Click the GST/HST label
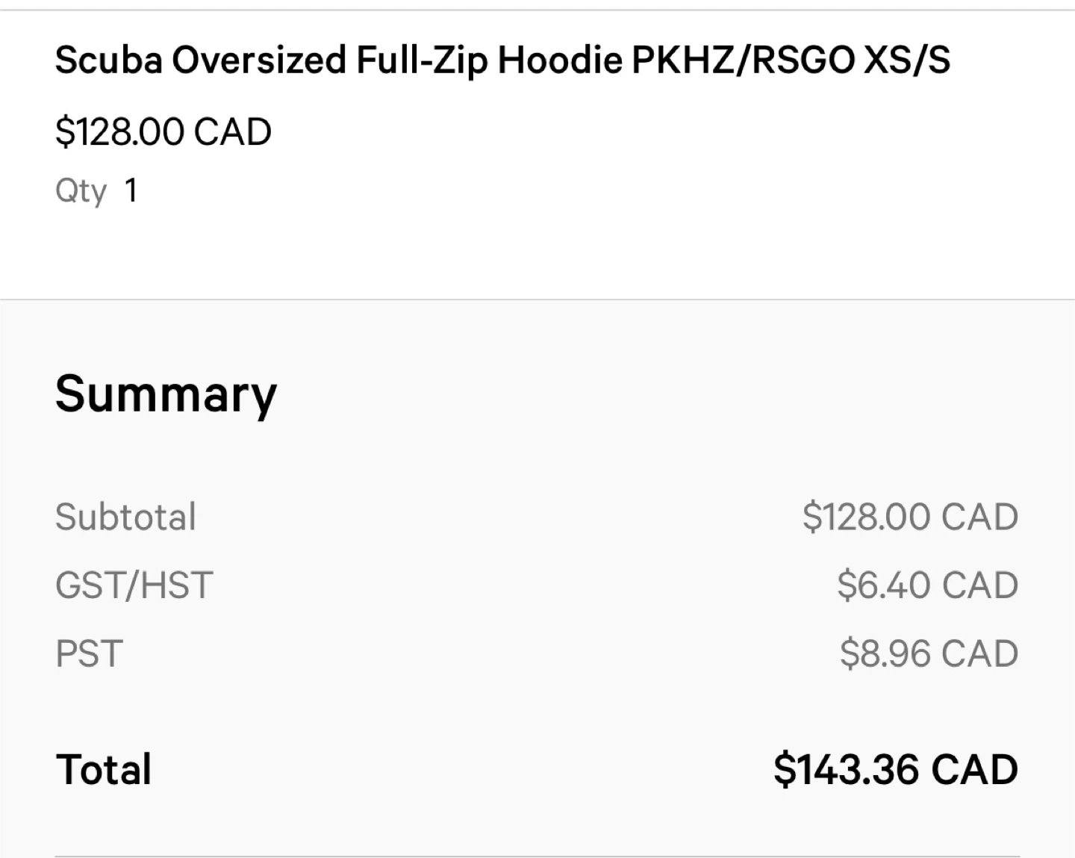Viewport: 1075px width, 858px height. 134,585
